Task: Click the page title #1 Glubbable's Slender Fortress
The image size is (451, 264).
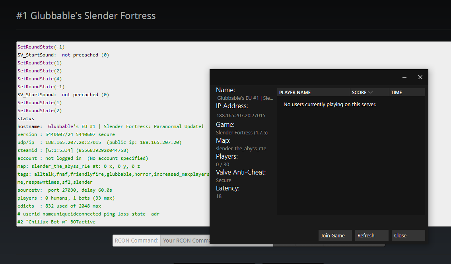Action: 86,16
